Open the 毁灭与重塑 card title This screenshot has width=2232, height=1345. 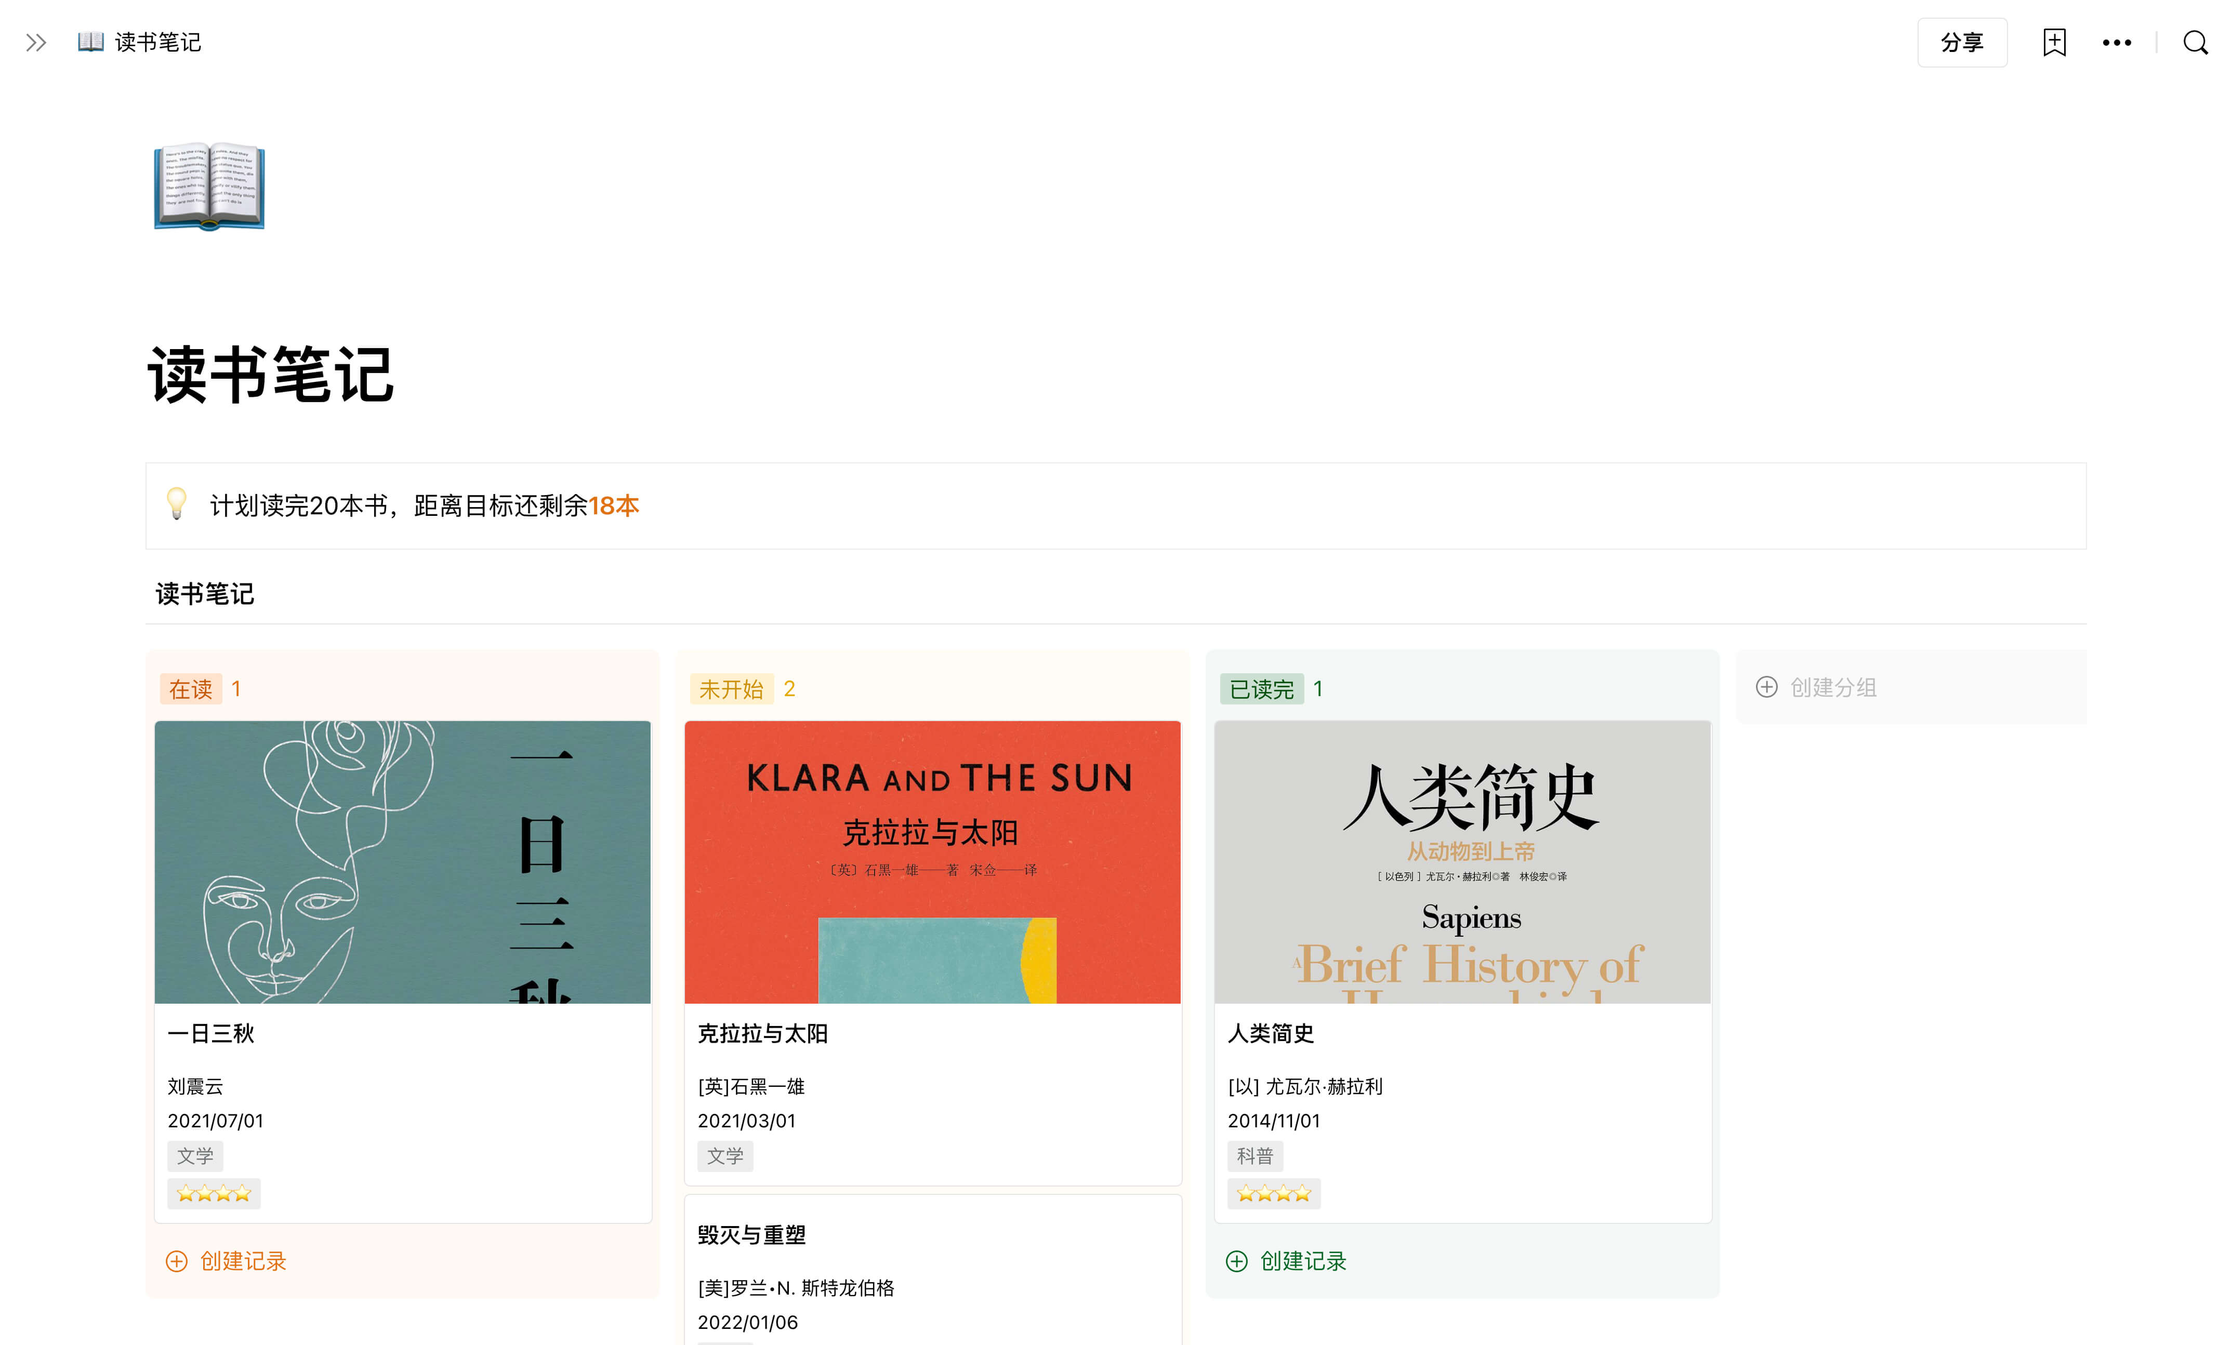coord(751,1234)
